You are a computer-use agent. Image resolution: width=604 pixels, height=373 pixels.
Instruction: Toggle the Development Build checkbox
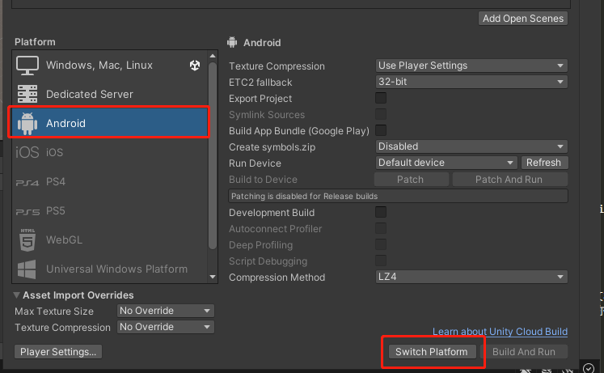point(381,213)
